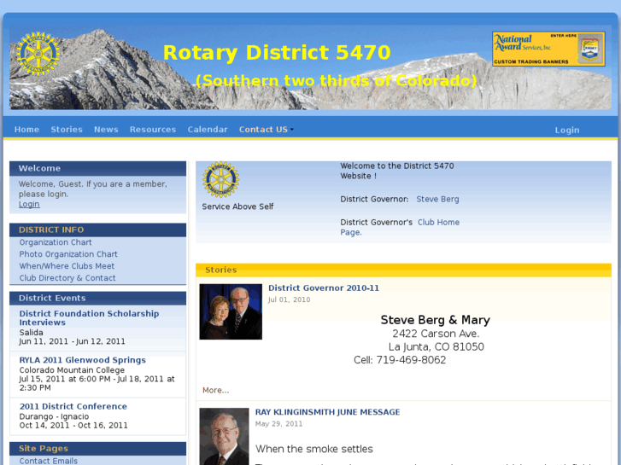This screenshot has width=621, height=465.
Task: Click the District Events panel header
Action: tap(98, 298)
